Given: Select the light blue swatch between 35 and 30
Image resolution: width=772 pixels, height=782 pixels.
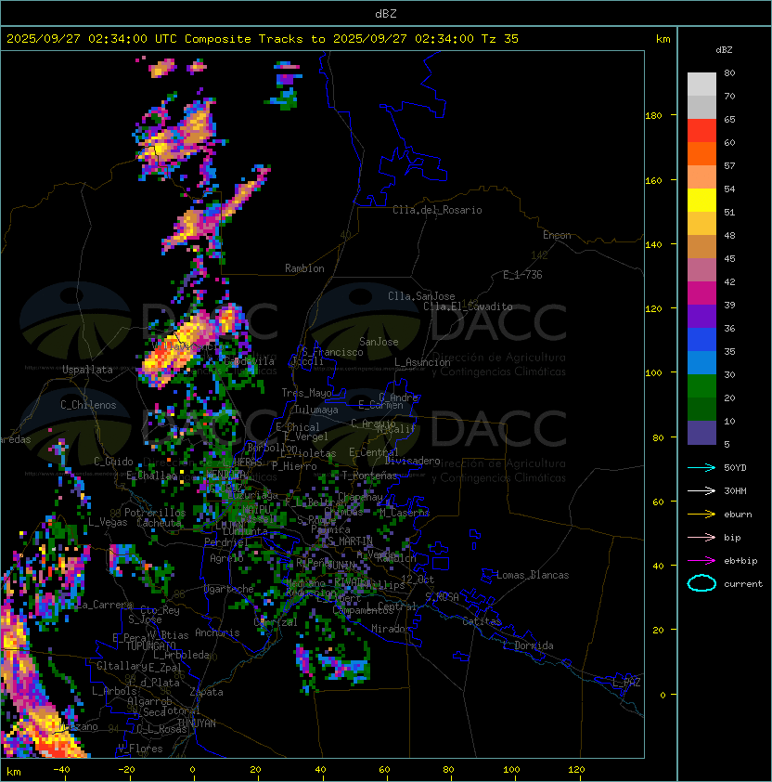Looking at the screenshot, I should pos(701,362).
